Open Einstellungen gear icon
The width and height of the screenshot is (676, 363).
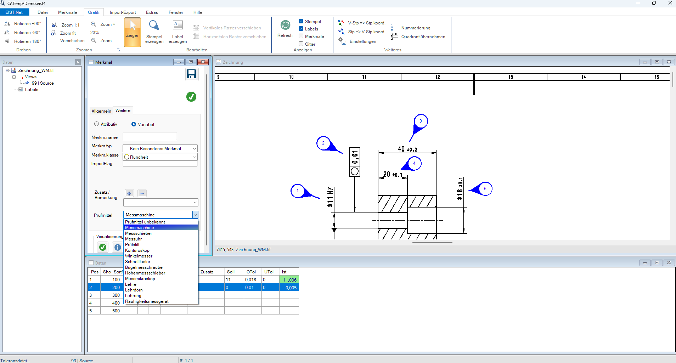click(342, 41)
